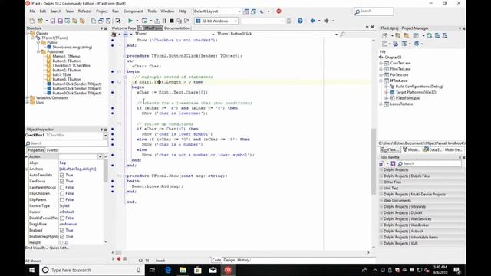Toggle the ClipChildren checkbox

point(62,194)
